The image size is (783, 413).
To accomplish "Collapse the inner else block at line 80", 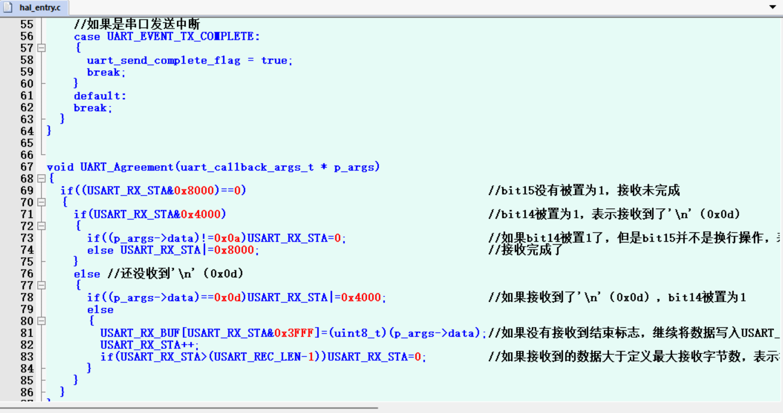I will (x=42, y=321).
